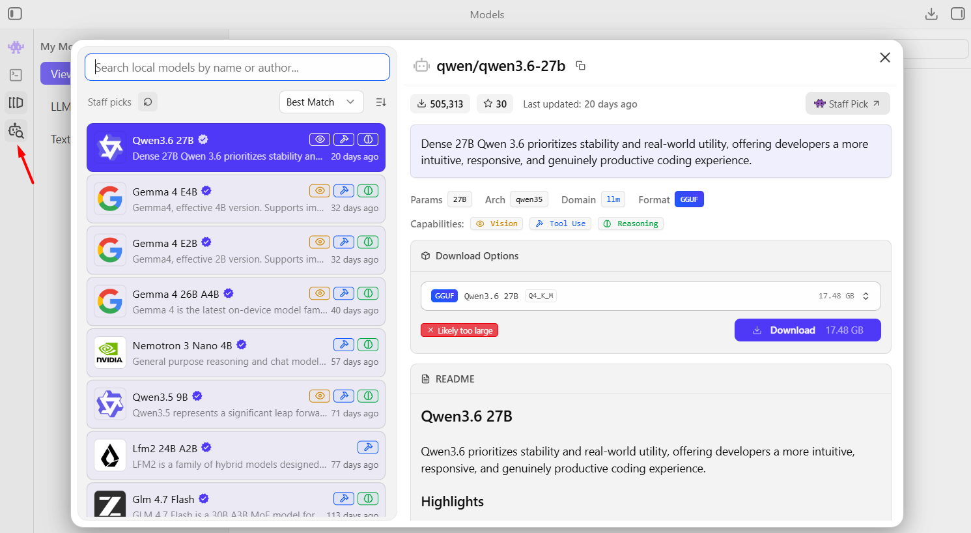Click the tool use icon on the Lfm2 24B A2B row
This screenshot has height=533, width=971.
tap(368, 447)
